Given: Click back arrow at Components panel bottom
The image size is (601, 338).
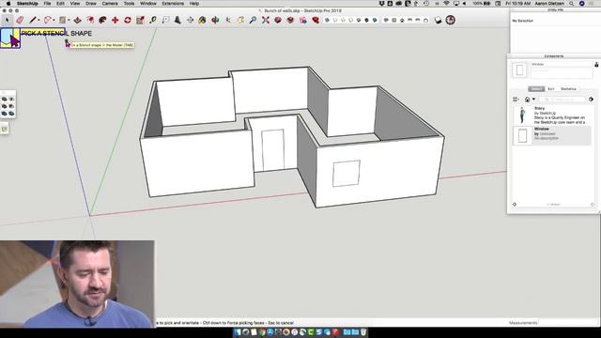Looking at the screenshot, I should click(515, 205).
